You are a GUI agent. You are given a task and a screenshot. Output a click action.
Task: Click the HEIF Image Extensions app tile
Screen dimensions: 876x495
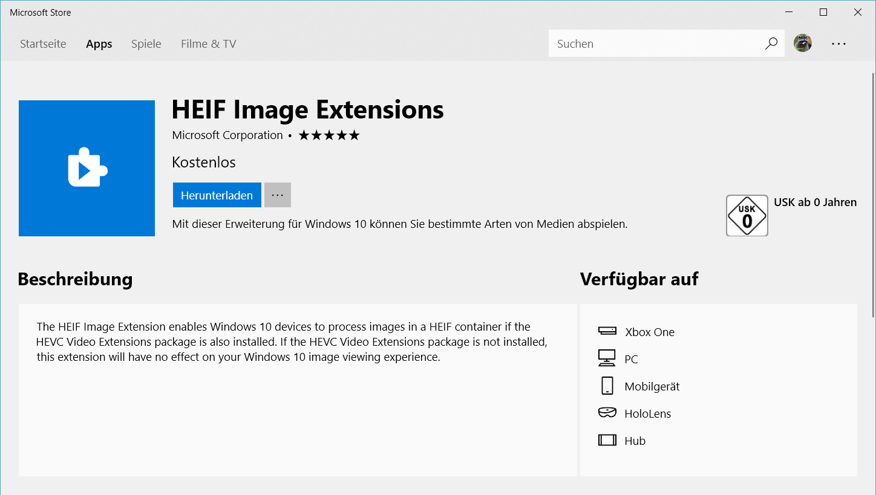point(87,168)
